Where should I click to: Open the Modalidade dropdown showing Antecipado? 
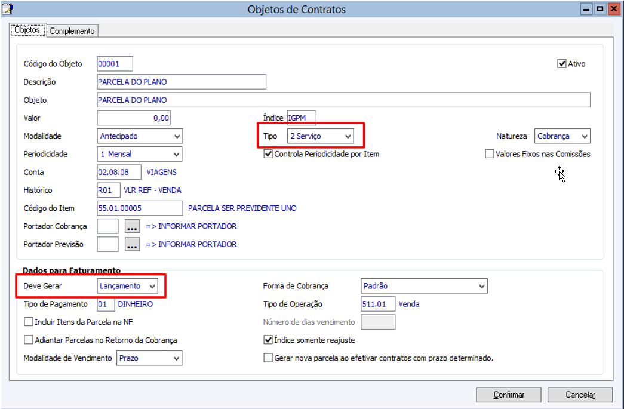pyautogui.click(x=140, y=136)
